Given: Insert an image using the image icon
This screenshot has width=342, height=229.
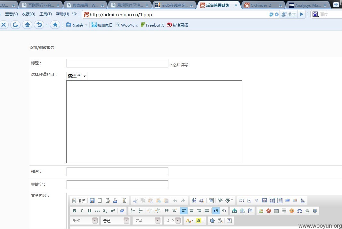Looking at the screenshot, I should [x=261, y=211].
